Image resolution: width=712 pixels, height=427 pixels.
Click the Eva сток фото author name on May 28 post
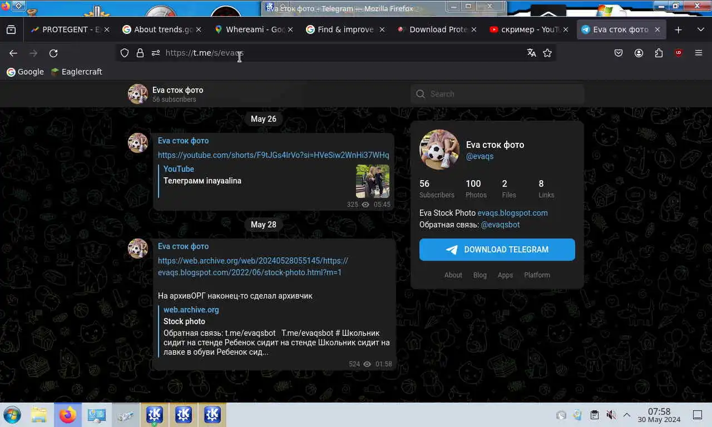coord(183,246)
